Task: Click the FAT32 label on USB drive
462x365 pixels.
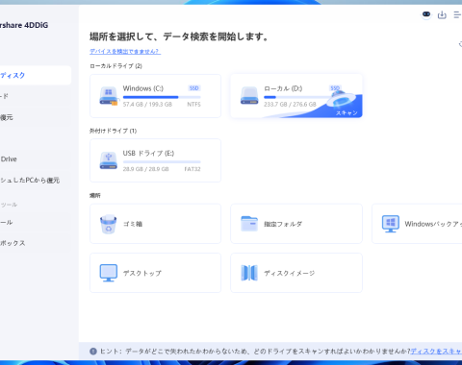Action: [192, 169]
